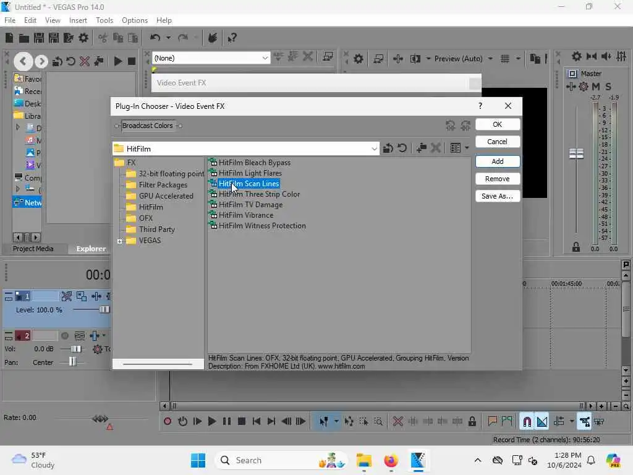
Task: Go to start of project
Action: 257,421
